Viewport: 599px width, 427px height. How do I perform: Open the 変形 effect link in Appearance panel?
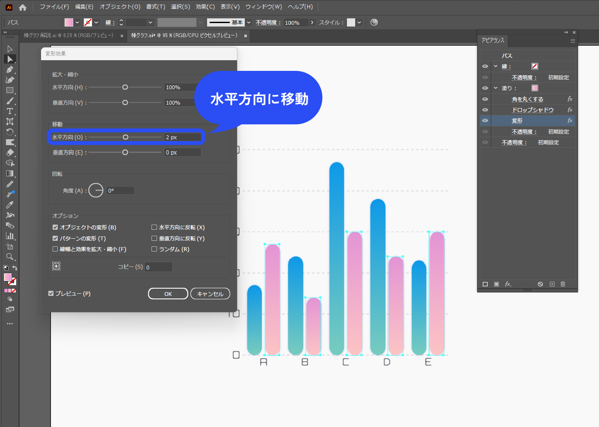pos(517,121)
